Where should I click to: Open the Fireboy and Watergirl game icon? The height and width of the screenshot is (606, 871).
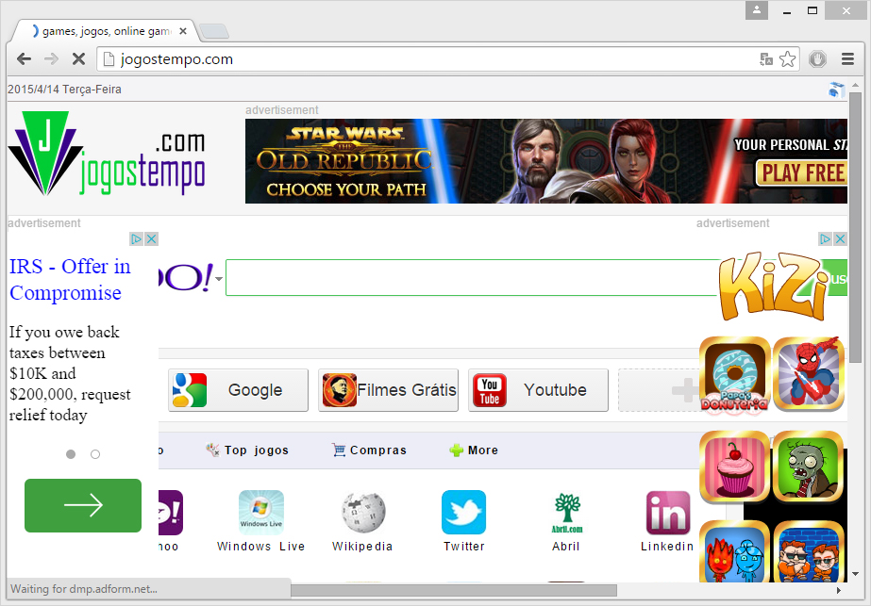(734, 552)
